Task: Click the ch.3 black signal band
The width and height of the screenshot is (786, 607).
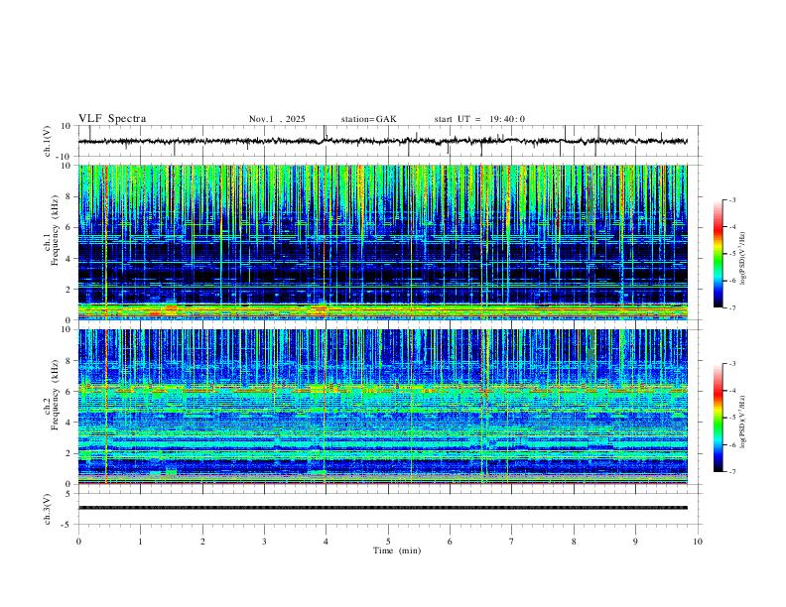Action: click(x=383, y=508)
